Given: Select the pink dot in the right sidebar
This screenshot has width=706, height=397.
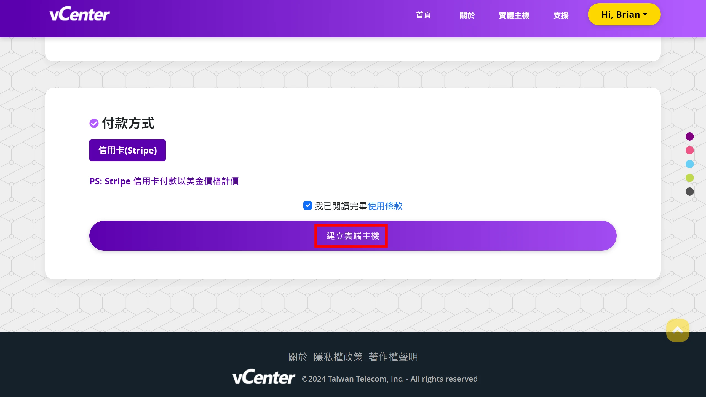Looking at the screenshot, I should click(690, 150).
